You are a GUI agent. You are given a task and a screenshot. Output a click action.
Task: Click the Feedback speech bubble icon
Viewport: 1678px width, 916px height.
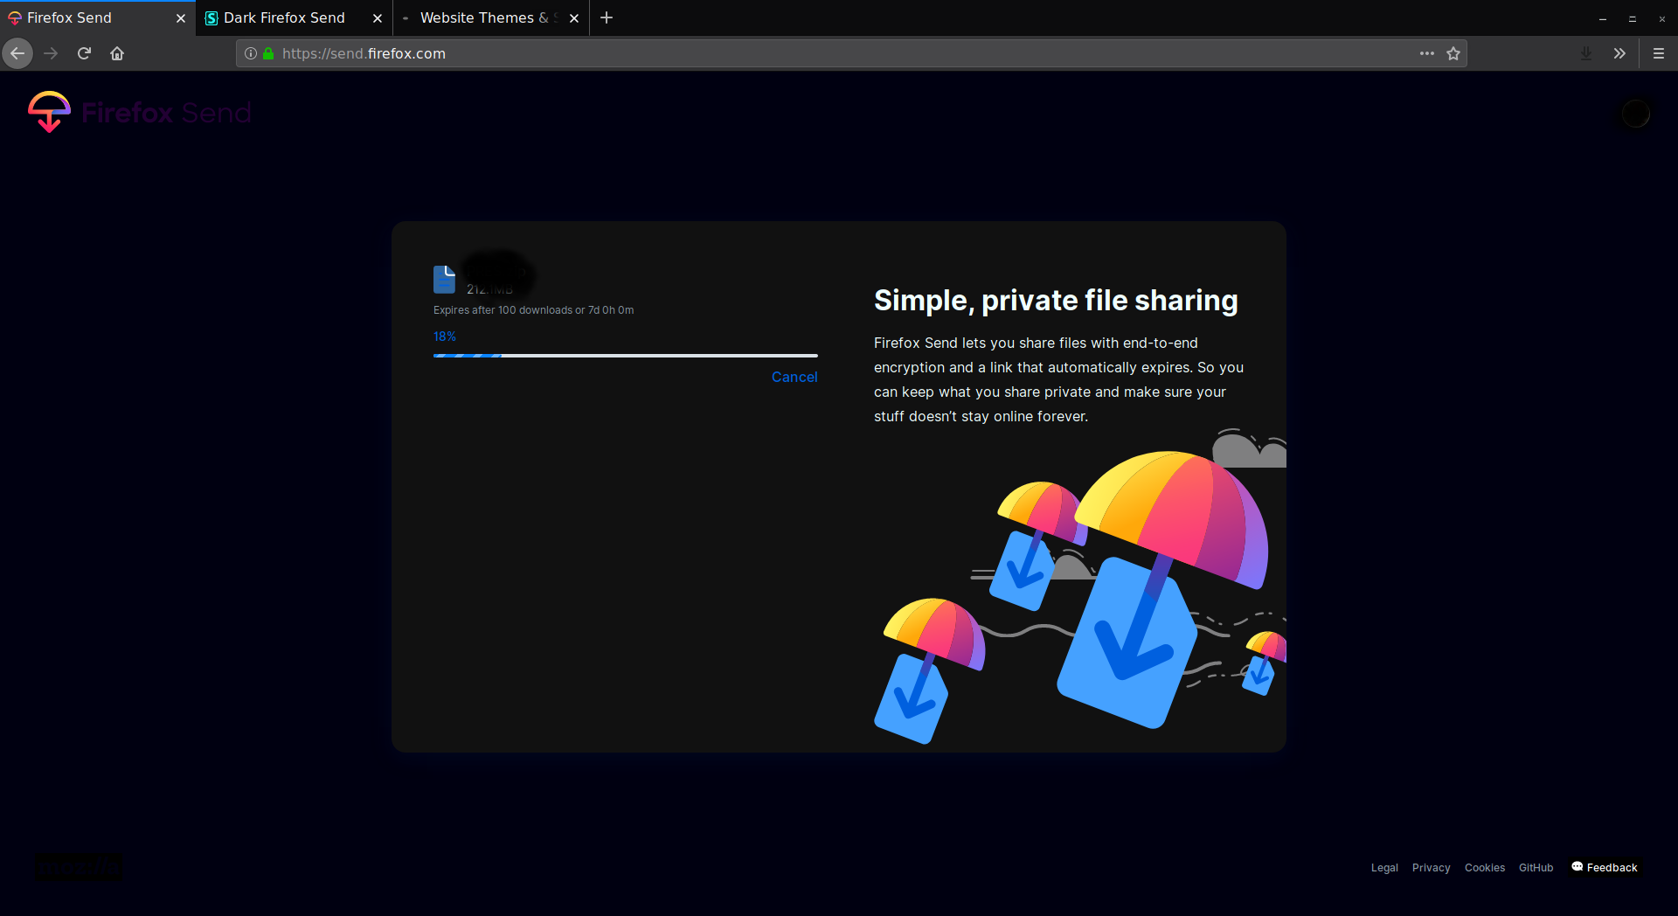click(1577, 867)
